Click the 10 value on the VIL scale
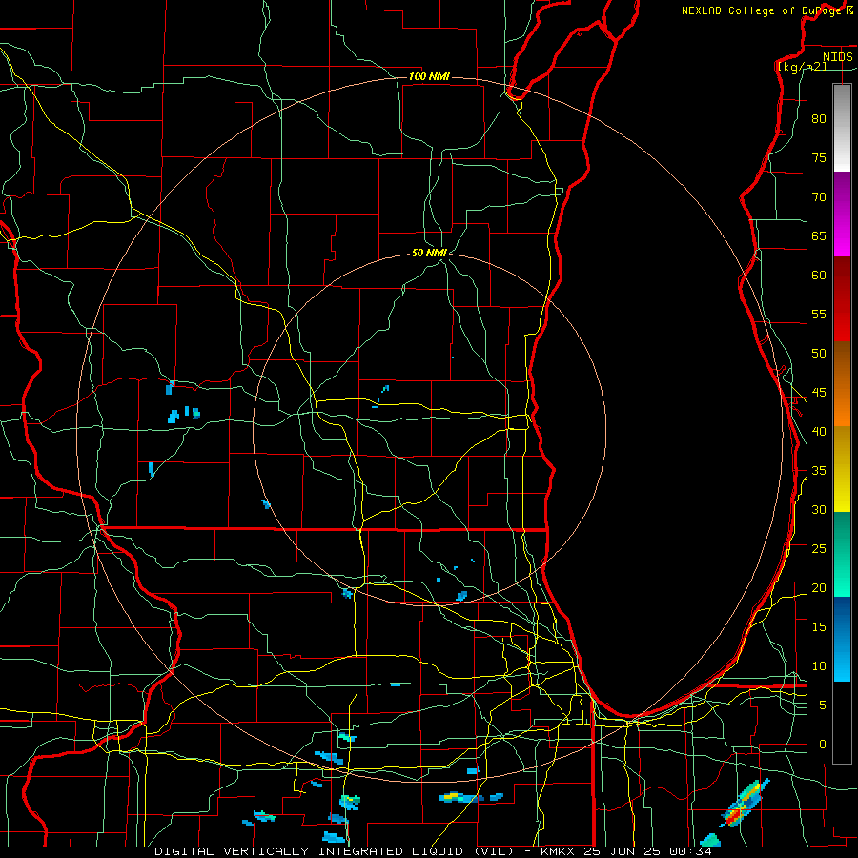 click(819, 666)
